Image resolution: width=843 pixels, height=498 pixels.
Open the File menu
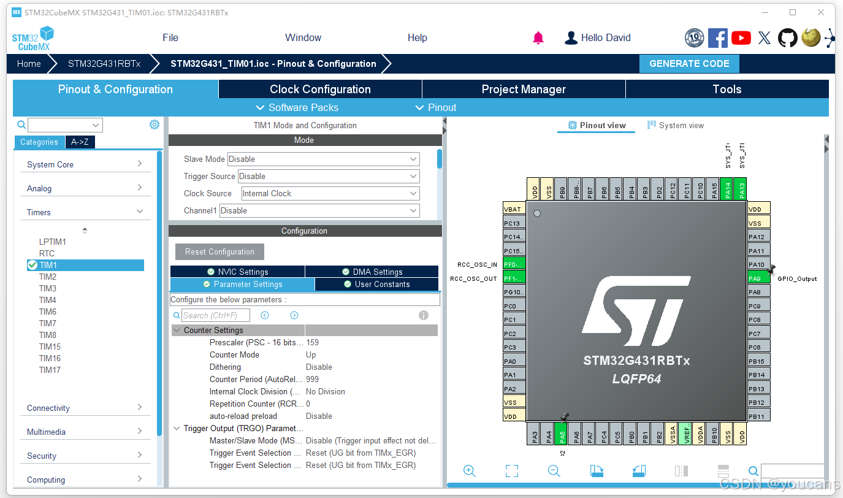(170, 37)
